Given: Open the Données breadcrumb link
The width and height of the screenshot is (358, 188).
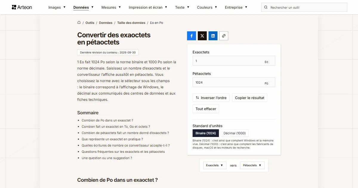Looking at the screenshot, I should 106,23.
